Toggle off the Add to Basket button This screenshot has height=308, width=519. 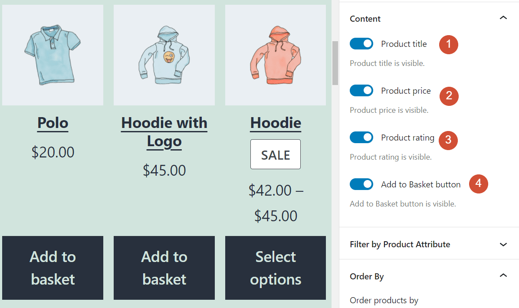(x=361, y=184)
